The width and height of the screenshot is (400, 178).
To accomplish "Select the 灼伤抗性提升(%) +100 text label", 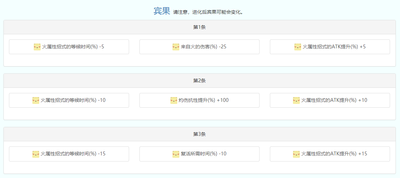I will click(203, 100).
